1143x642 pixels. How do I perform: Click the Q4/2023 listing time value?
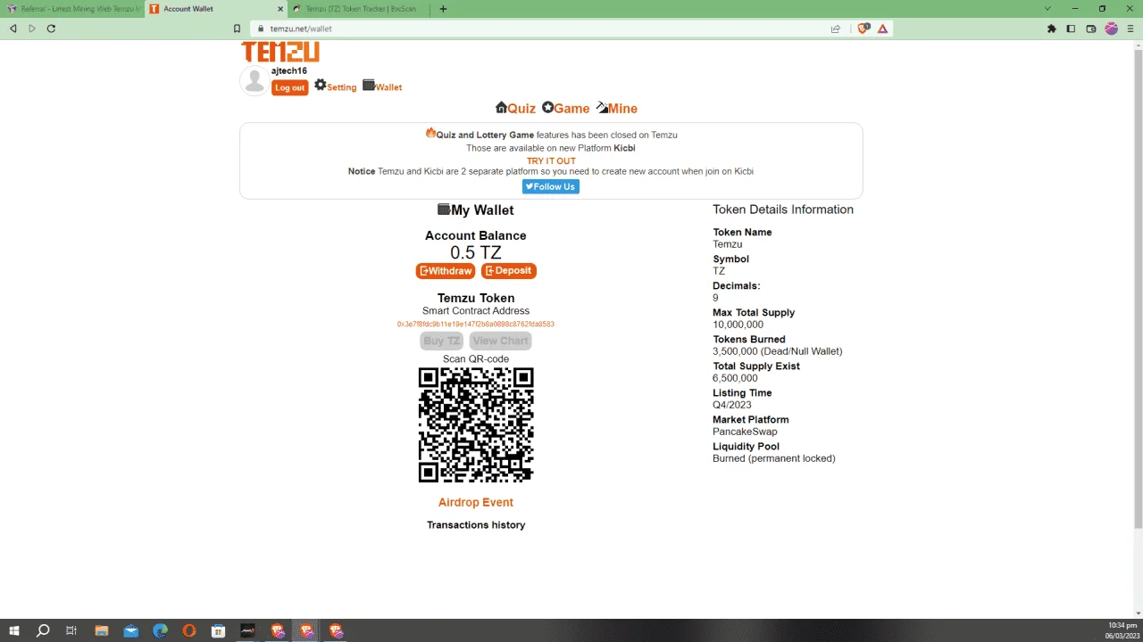730,405
